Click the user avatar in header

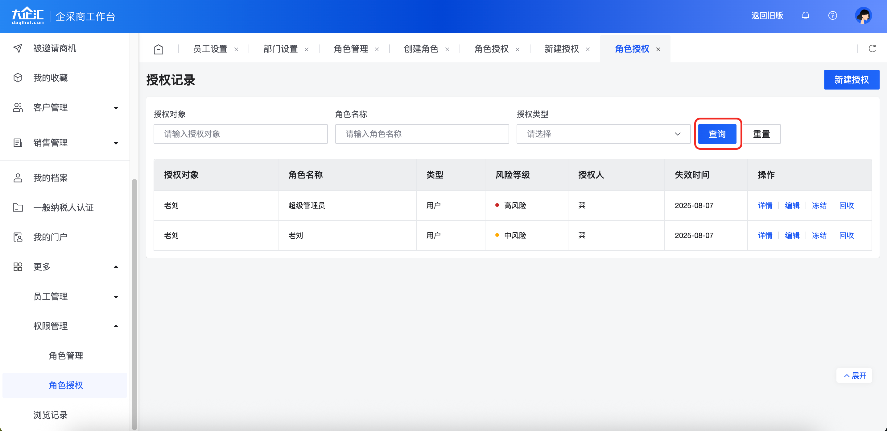click(x=863, y=15)
